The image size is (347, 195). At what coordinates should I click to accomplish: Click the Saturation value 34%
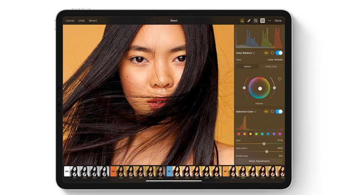[x=280, y=148]
